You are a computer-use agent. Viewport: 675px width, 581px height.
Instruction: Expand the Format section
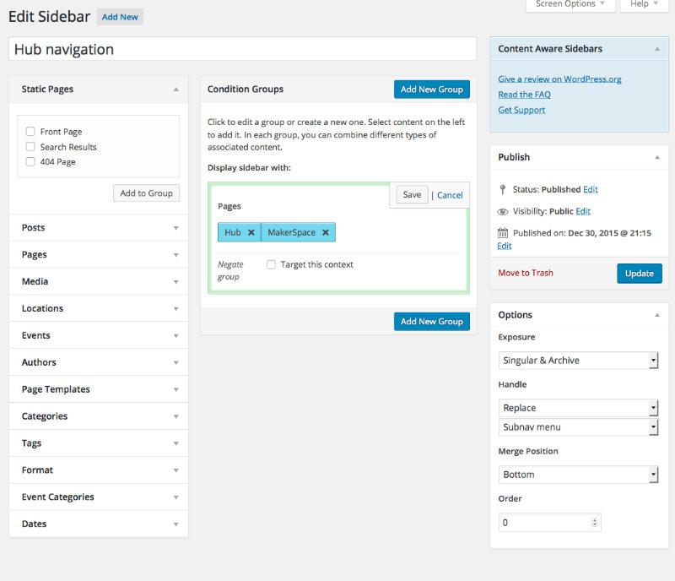(x=99, y=470)
